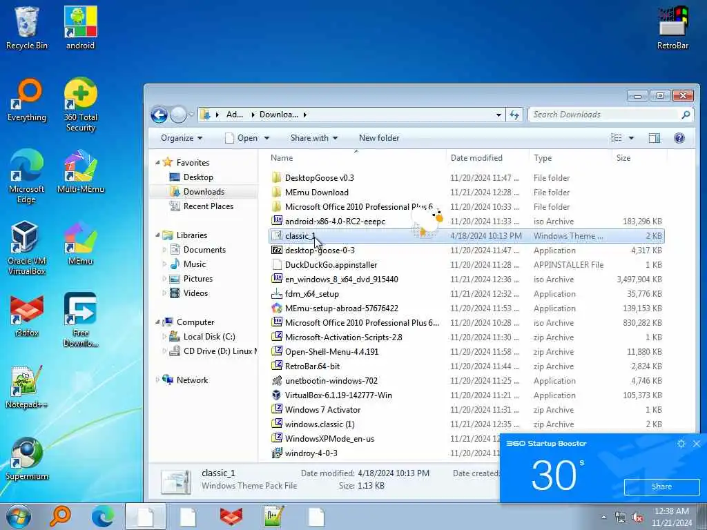
Task: Select Recent Places in Favorites
Action: tap(202, 206)
